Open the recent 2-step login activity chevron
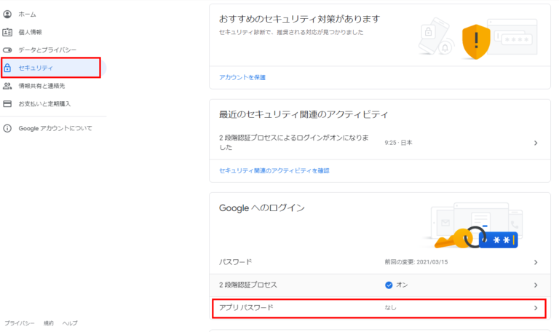The image size is (559, 332). 536,143
